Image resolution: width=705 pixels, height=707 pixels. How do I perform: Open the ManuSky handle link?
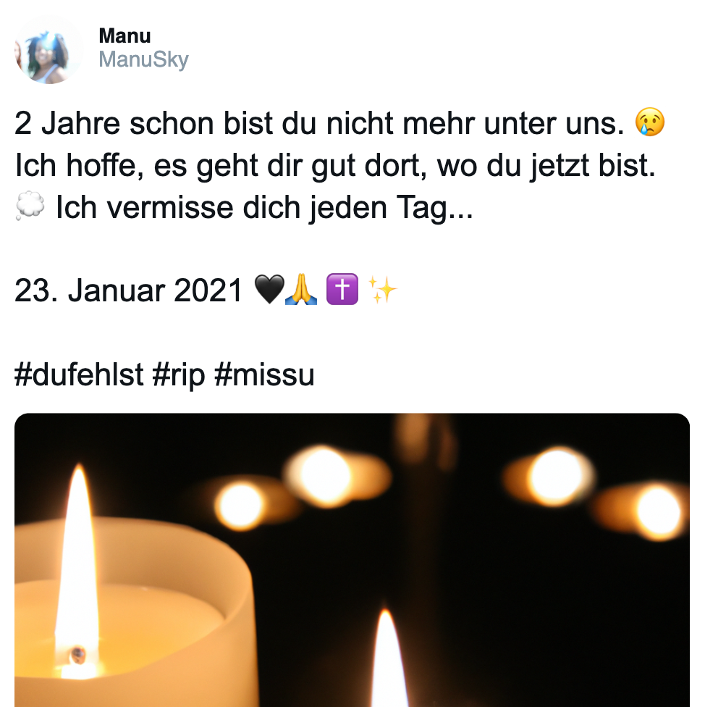pyautogui.click(x=144, y=59)
